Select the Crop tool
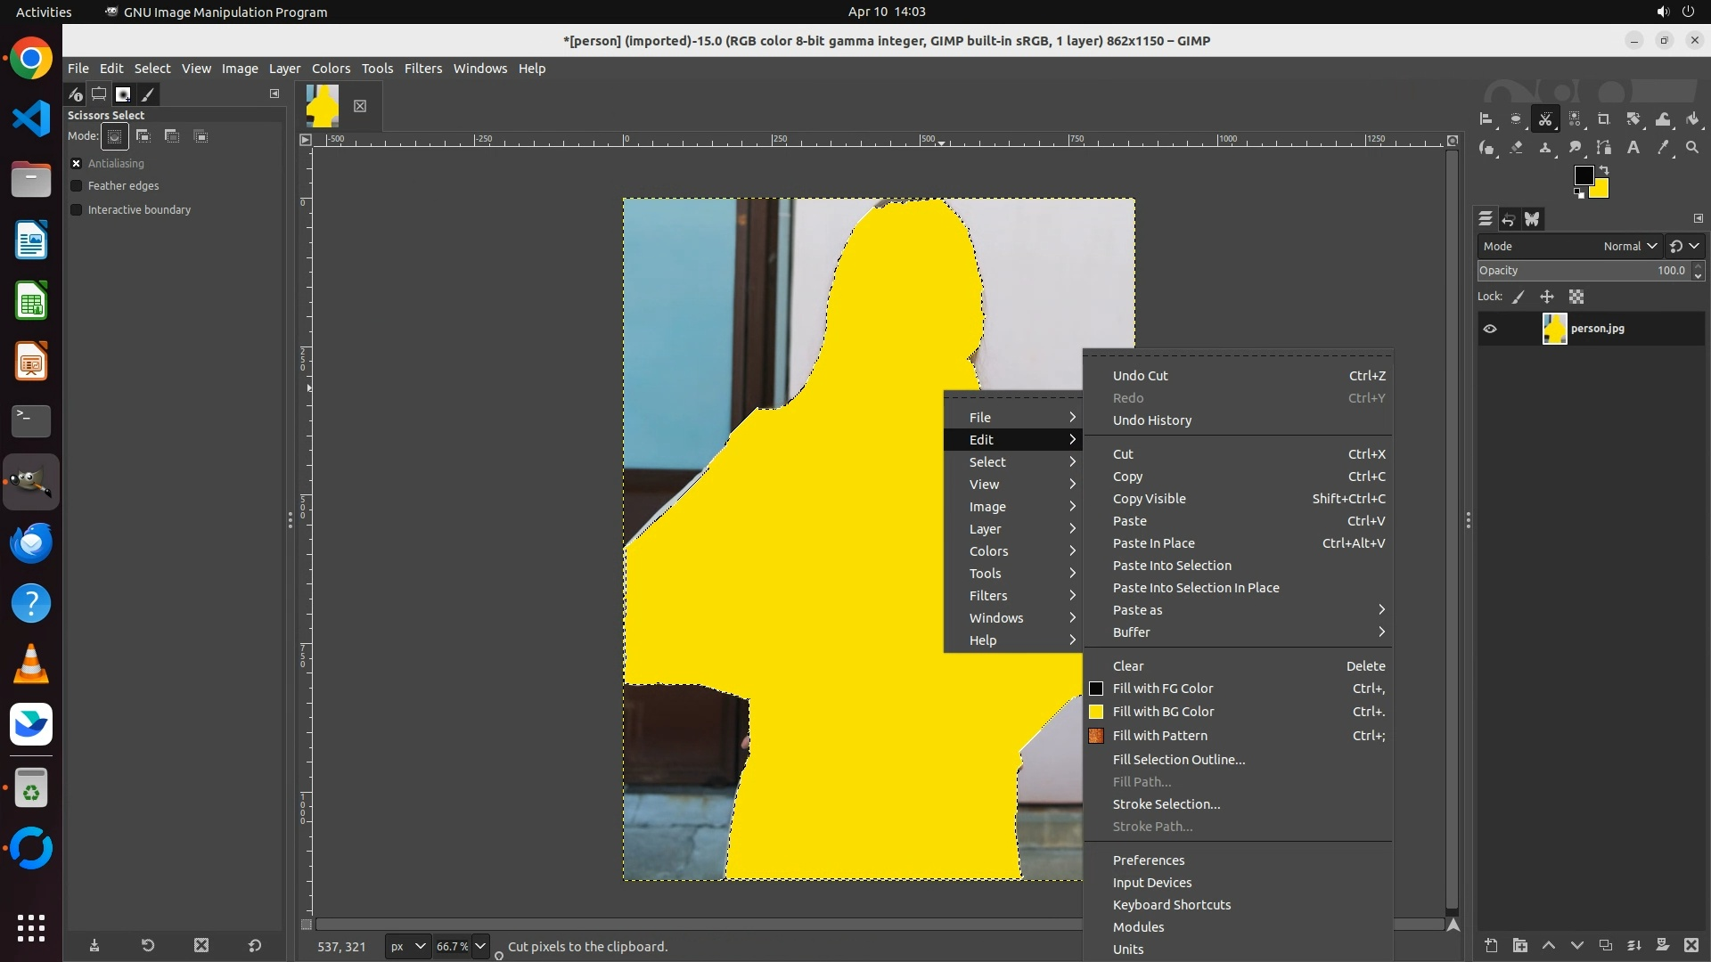Image resolution: width=1711 pixels, height=962 pixels. point(1604,119)
